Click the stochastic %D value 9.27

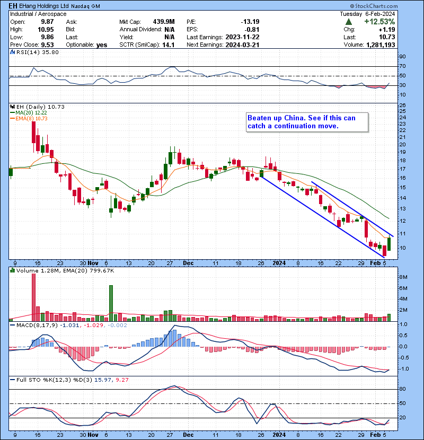(122, 380)
